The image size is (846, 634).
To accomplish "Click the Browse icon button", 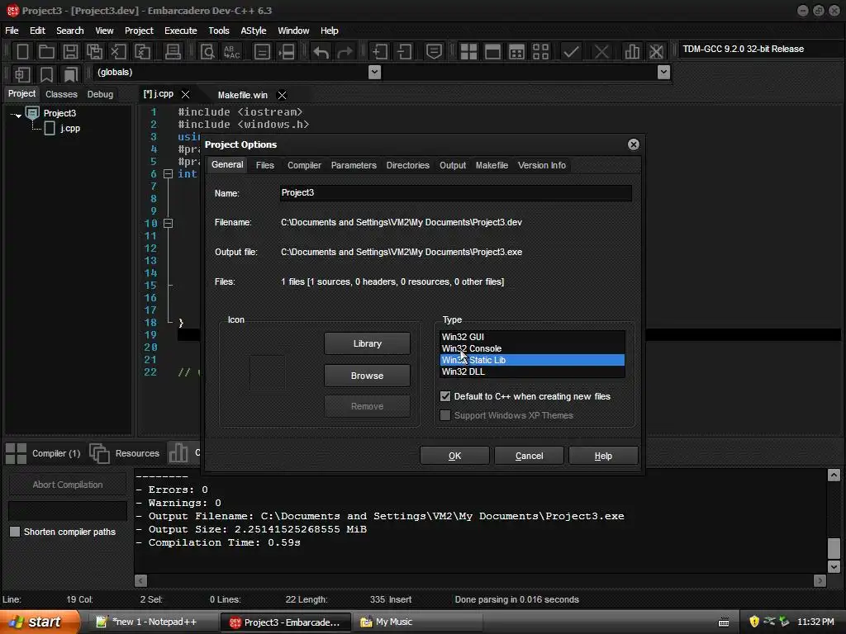I will [367, 376].
